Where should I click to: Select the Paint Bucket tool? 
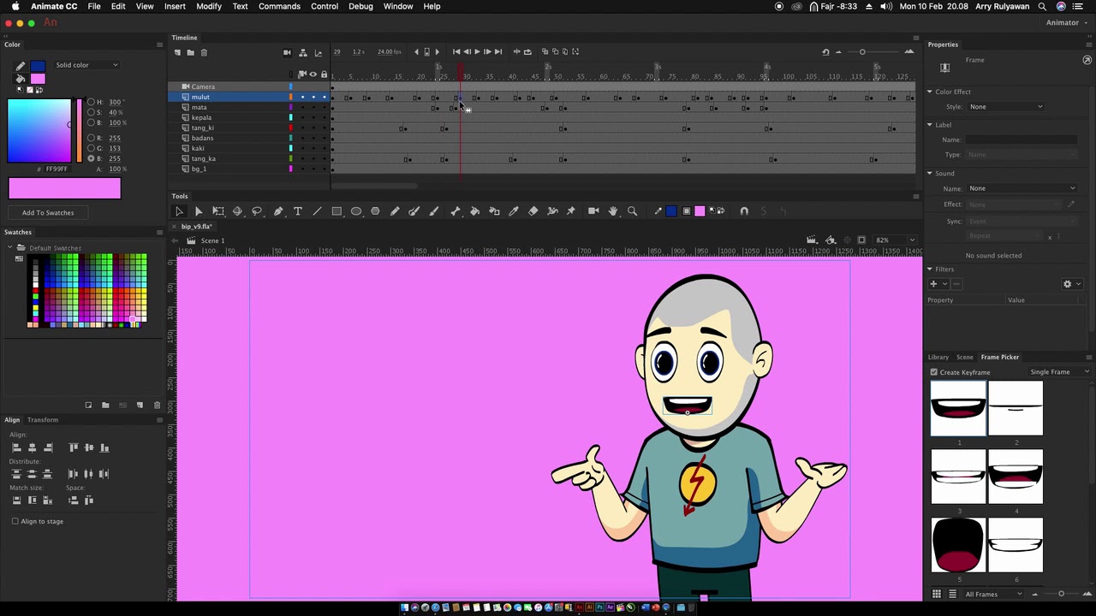pyautogui.click(x=475, y=211)
